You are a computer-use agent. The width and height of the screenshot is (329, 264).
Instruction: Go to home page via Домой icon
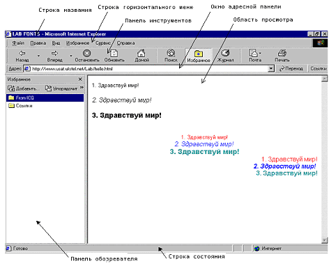pyautogui.click(x=141, y=53)
